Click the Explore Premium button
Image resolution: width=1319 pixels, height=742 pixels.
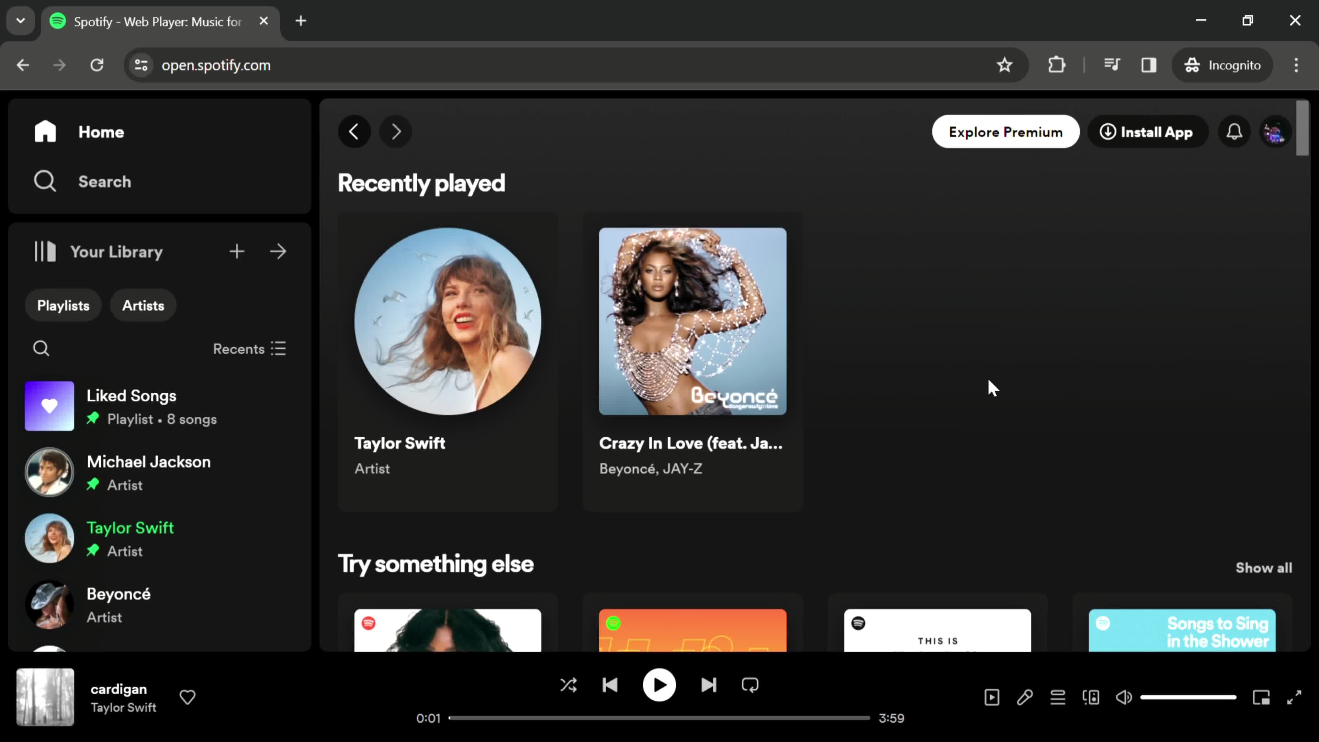click(x=1005, y=131)
